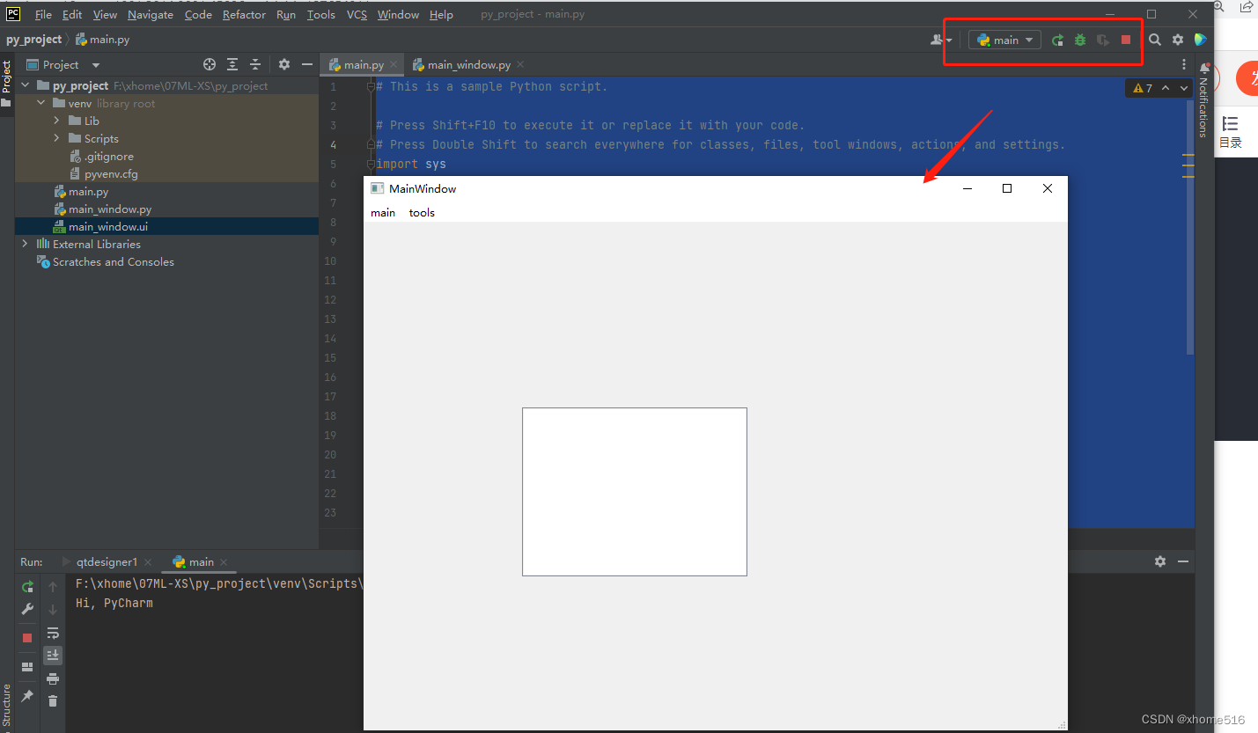Click the wrench icon in Run panel
Viewport: 1258px width, 733px height.
pos(27,609)
